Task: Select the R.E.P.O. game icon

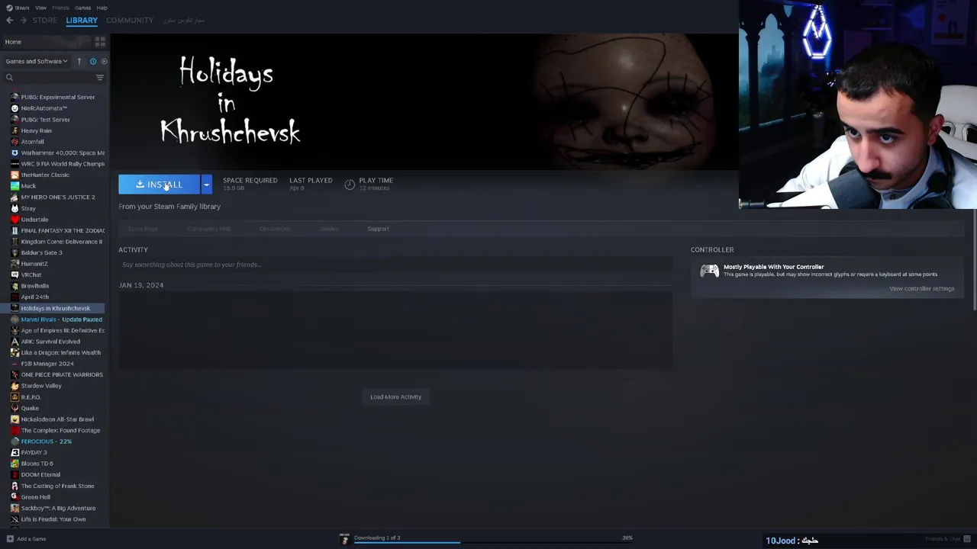Action: 15,397
